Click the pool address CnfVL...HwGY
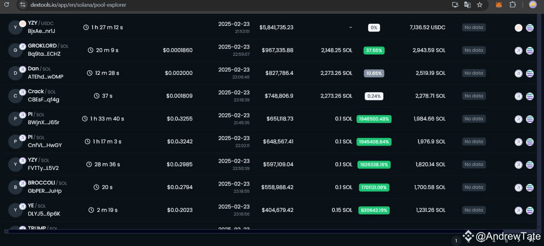The width and height of the screenshot is (544, 246). [45, 145]
